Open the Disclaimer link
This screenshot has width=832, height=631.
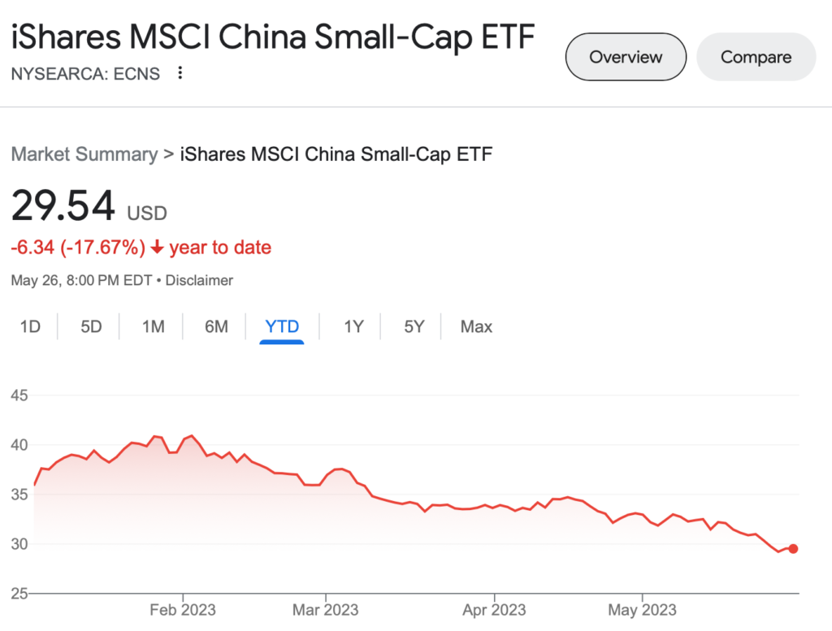click(x=199, y=280)
